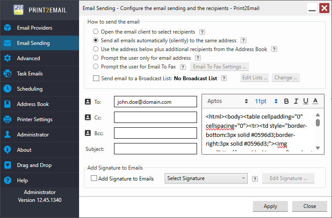332x218 pixels.
Task: Open the Select Signature dropdown
Action: (x=206, y=178)
